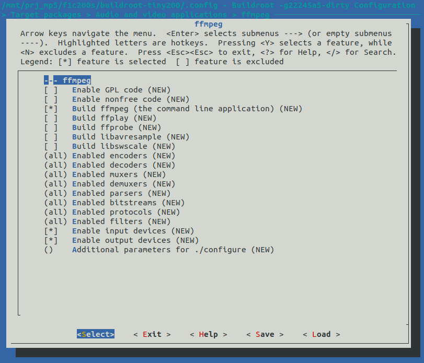The width and height of the screenshot is (424, 363).
Task: Click the Legend line in instructions
Action: (x=152, y=62)
